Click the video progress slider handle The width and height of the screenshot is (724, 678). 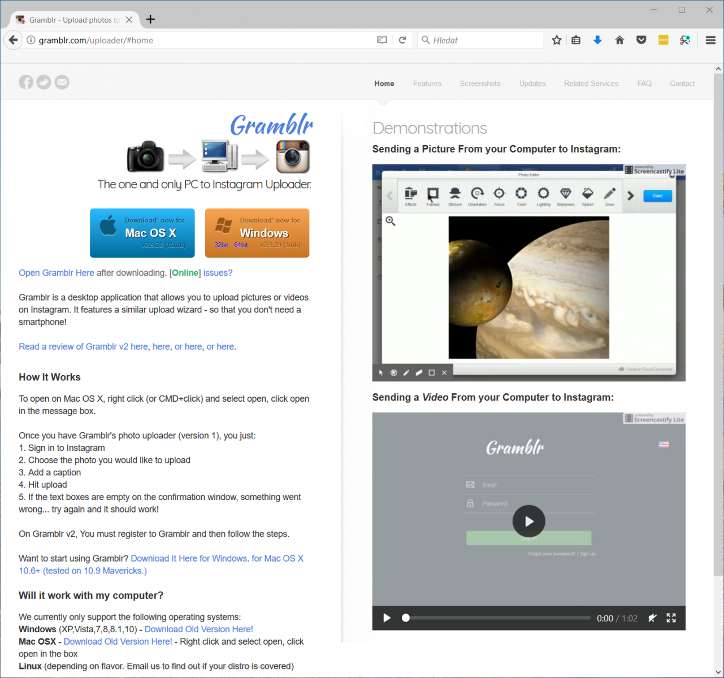pyautogui.click(x=405, y=618)
